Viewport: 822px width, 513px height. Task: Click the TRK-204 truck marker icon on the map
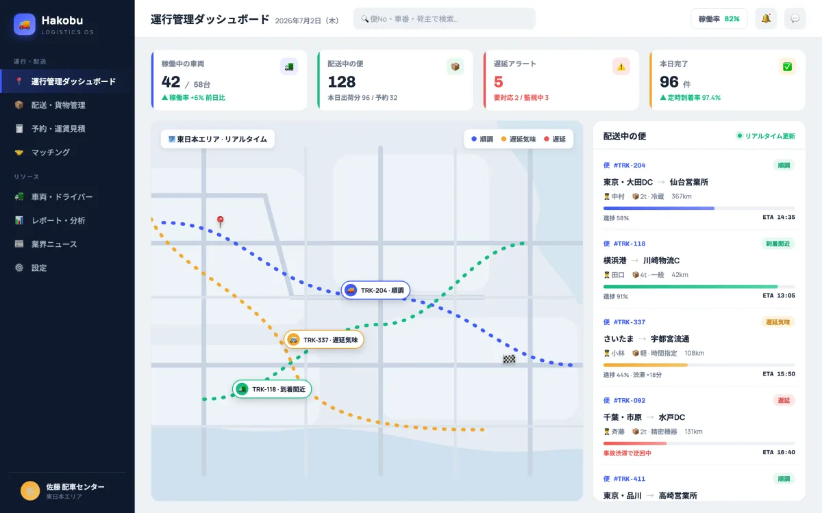pyautogui.click(x=351, y=290)
